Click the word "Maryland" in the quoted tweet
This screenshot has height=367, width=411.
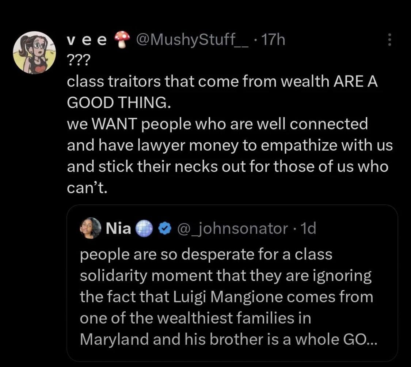click(114, 340)
